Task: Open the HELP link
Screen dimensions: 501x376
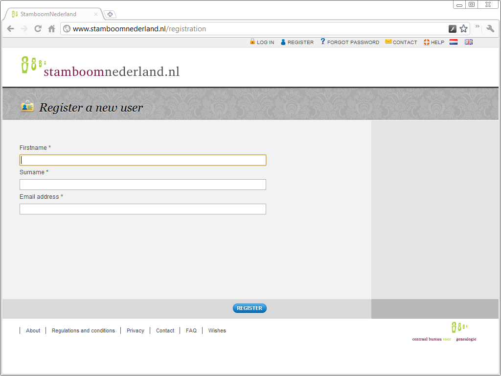Action: click(437, 42)
